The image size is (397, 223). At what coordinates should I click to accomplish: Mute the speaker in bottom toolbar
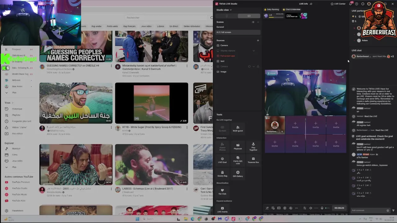310,208
